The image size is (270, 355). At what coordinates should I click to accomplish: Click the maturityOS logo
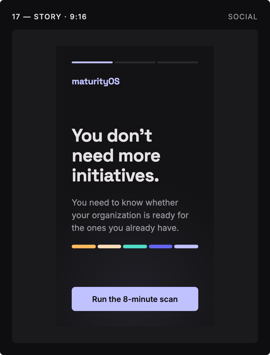click(96, 81)
